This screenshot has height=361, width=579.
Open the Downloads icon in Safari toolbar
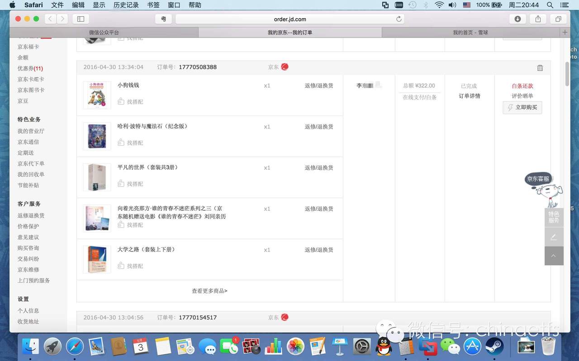(517, 19)
